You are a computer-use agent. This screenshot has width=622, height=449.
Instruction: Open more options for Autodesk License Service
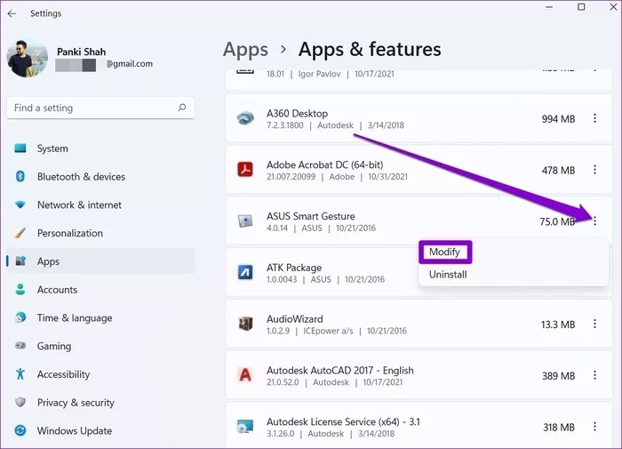[x=594, y=427]
